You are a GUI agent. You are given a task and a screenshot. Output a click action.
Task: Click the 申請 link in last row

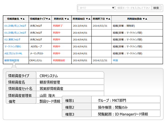(x=115, y=61)
